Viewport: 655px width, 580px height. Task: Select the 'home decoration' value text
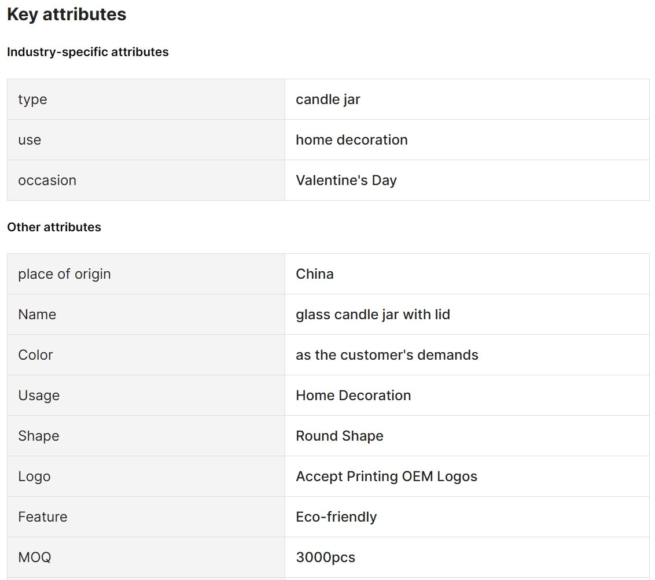point(352,140)
